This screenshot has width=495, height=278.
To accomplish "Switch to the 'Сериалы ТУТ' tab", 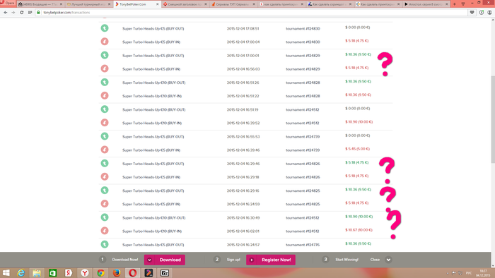I will (233, 4).
